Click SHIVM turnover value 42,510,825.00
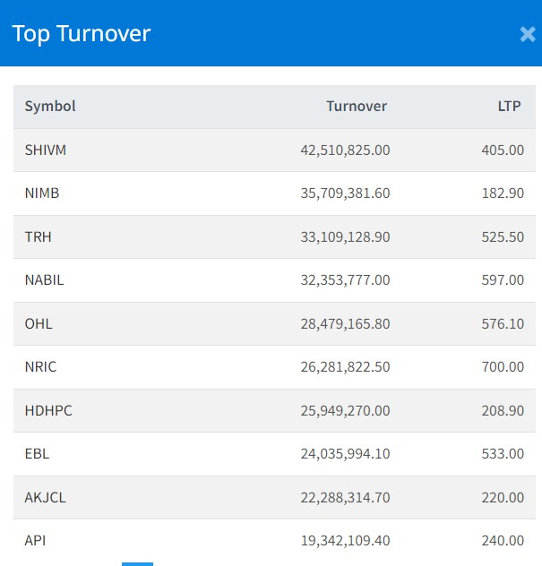This screenshot has height=566, width=542. 345,150
